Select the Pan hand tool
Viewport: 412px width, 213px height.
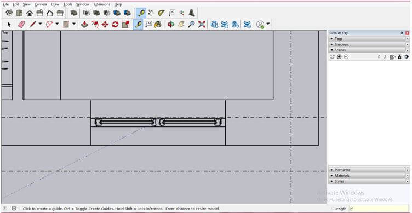coord(181,25)
